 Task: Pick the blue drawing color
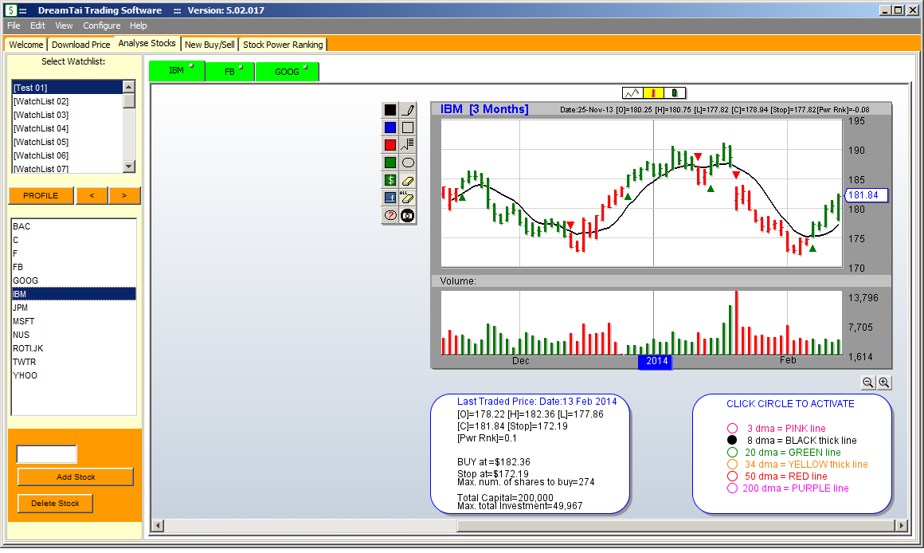(390, 127)
